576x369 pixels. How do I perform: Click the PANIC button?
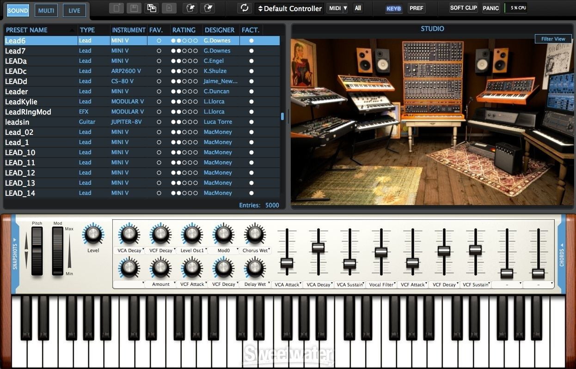click(491, 8)
